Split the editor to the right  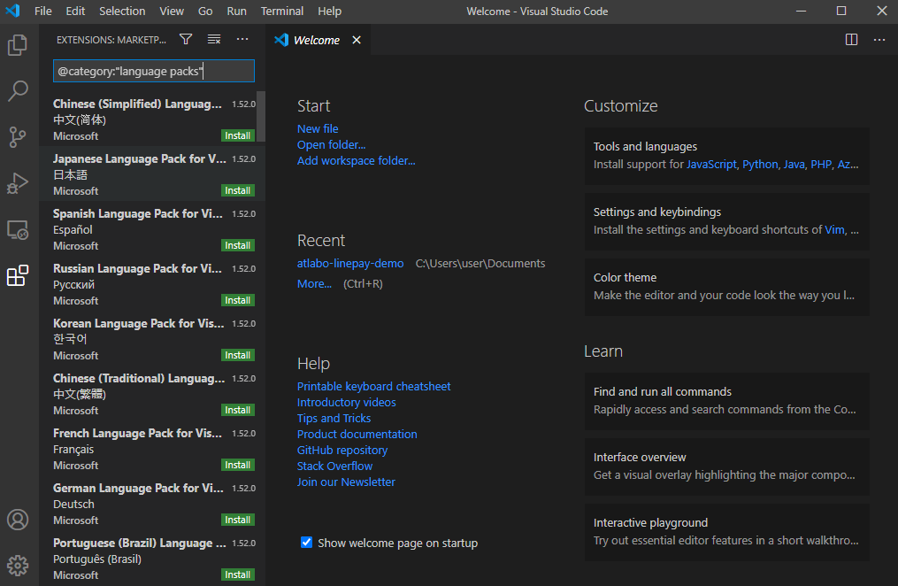pyautogui.click(x=852, y=40)
